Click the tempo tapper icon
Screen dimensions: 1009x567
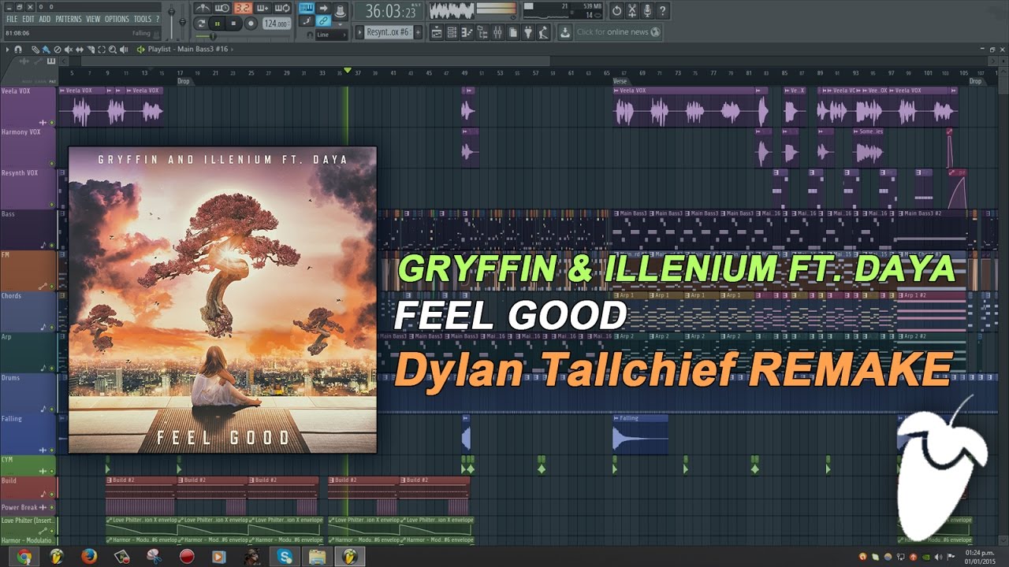(x=542, y=32)
